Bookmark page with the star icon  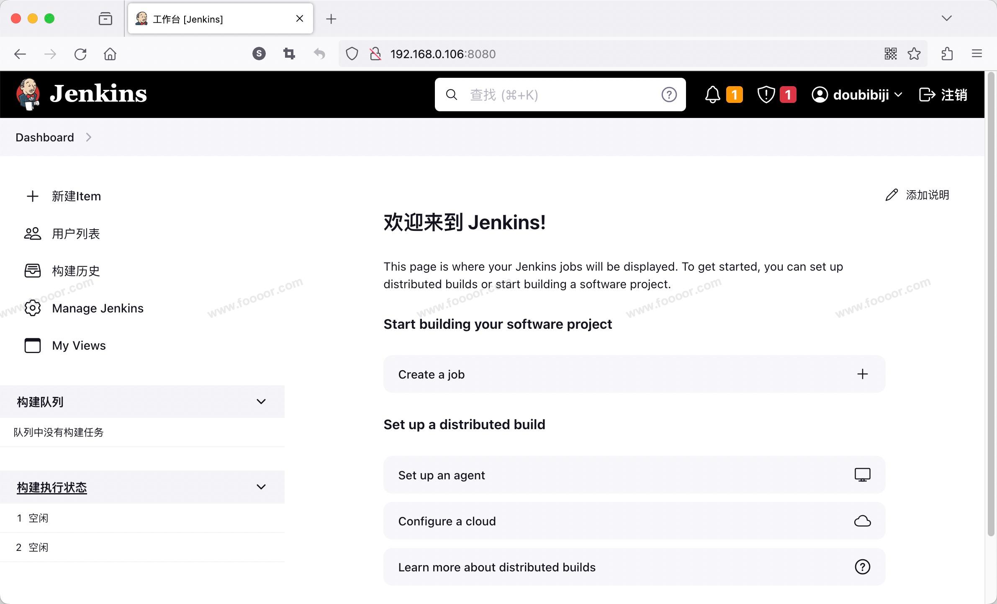(914, 54)
